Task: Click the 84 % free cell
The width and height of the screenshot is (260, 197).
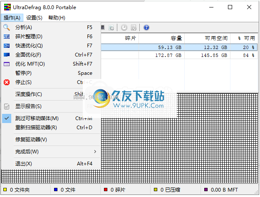Action: click(244, 55)
